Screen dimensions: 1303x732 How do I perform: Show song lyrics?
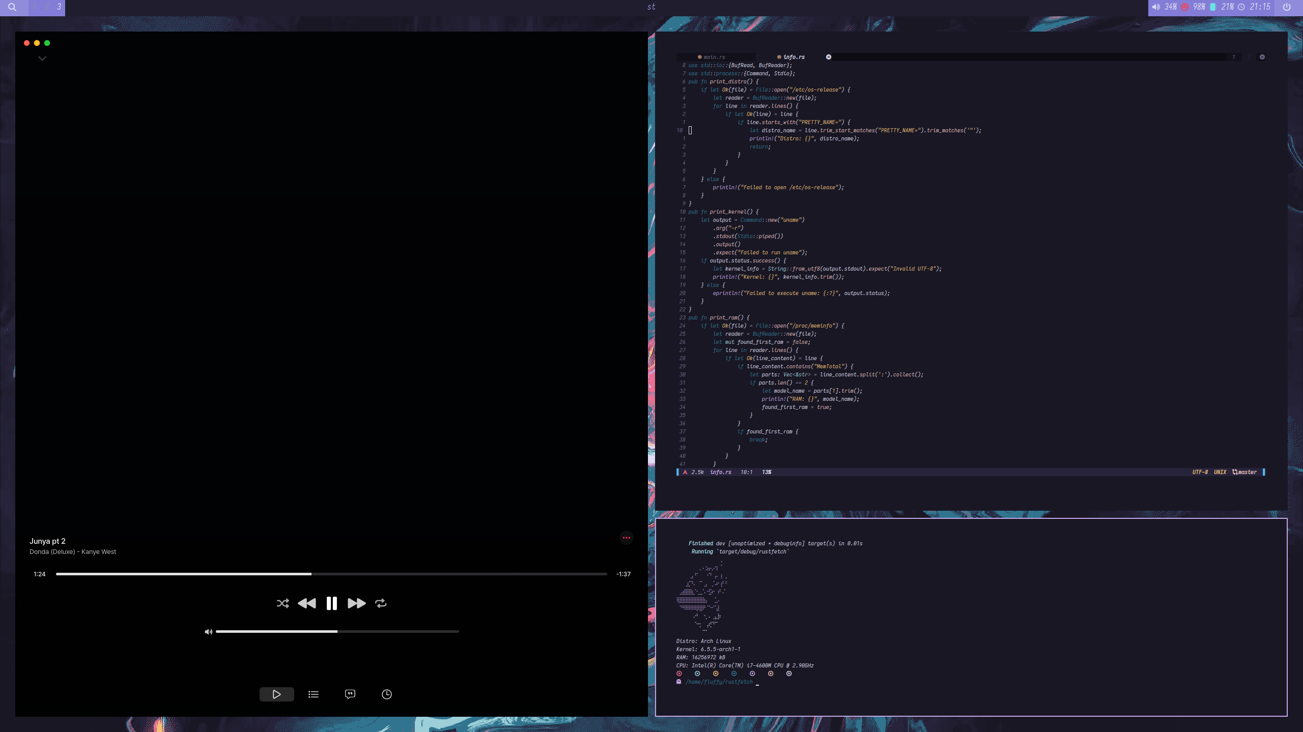[x=350, y=694]
